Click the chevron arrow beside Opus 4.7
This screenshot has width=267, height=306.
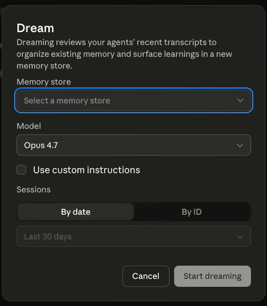click(x=240, y=145)
